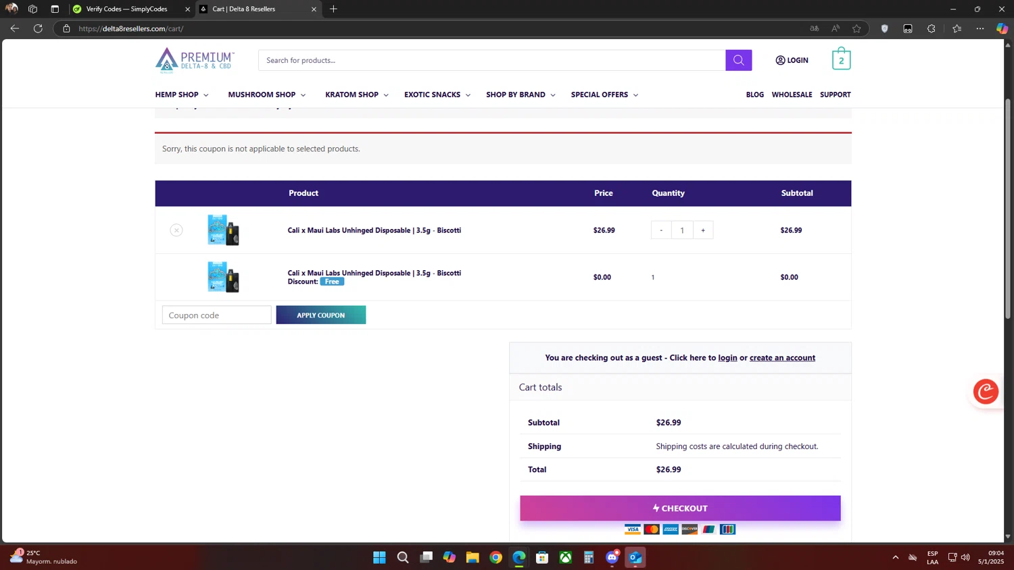The width and height of the screenshot is (1014, 570).
Task: Open Google Chrome from taskbar
Action: click(496, 557)
